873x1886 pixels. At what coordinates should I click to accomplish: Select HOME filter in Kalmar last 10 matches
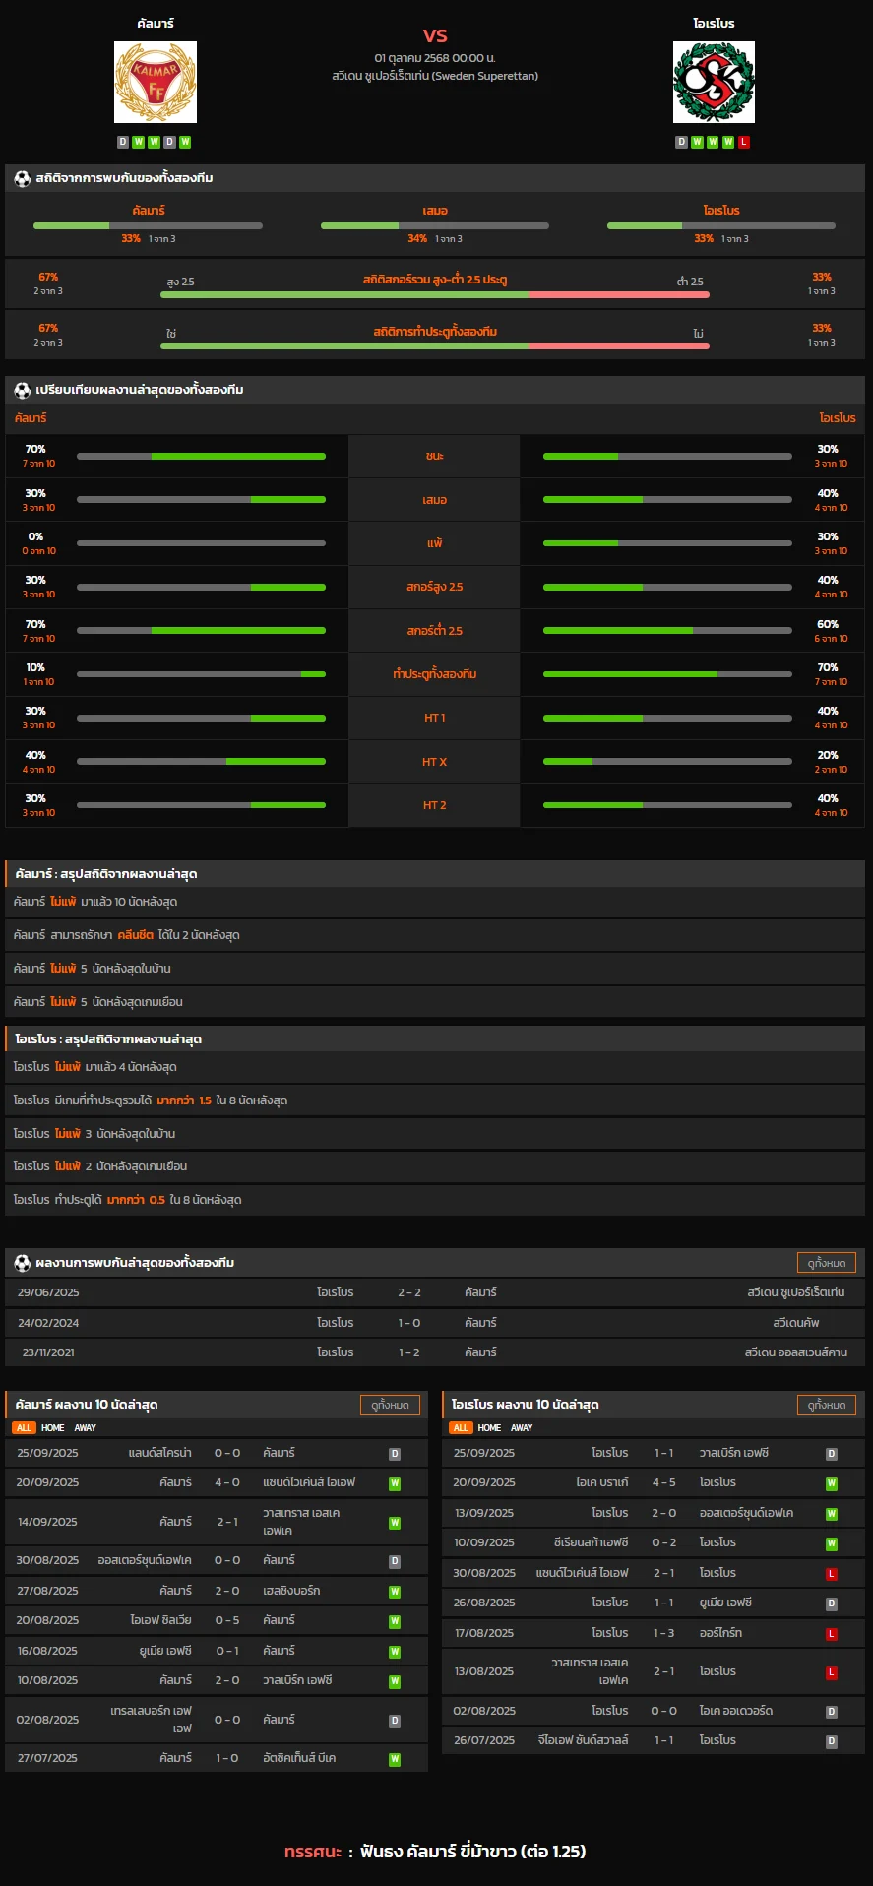tap(53, 1428)
